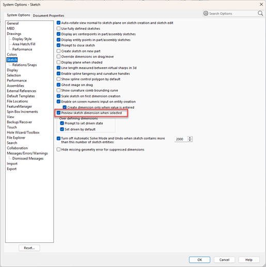Select External References category
The width and height of the screenshot is (266, 267).
22,91
